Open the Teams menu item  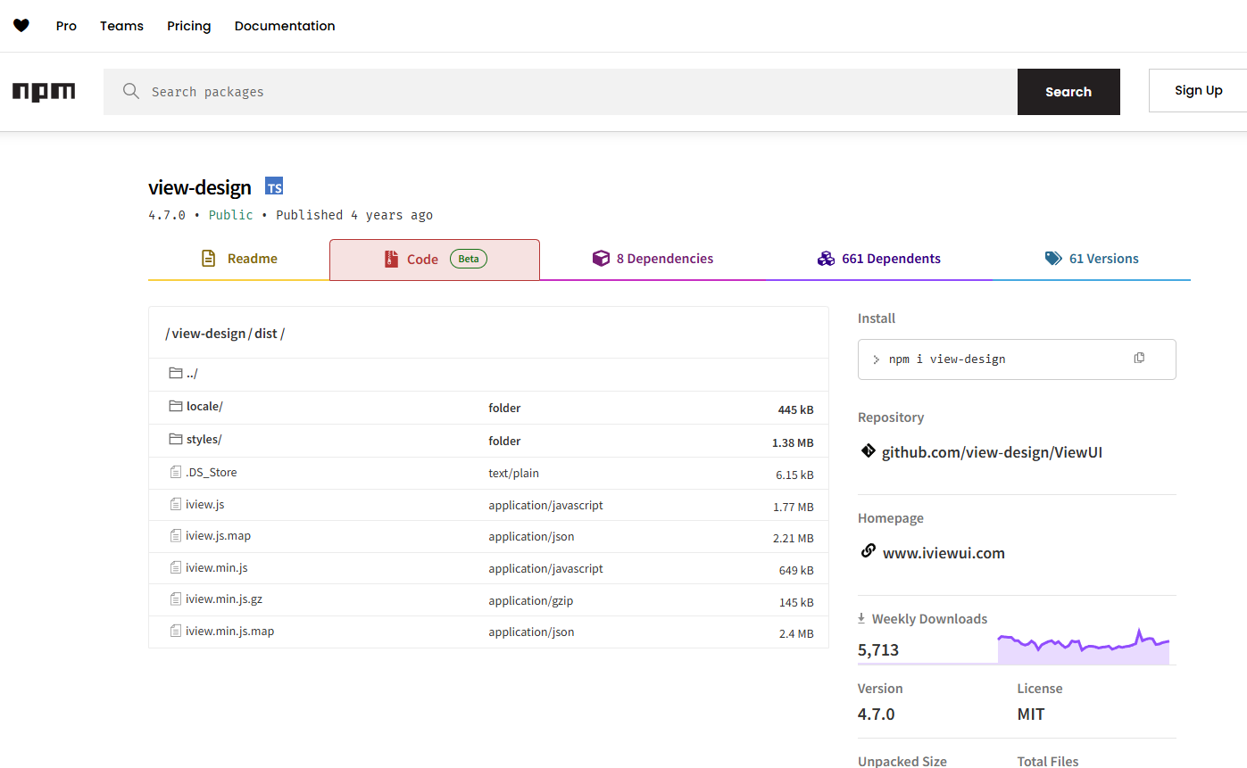pos(121,26)
